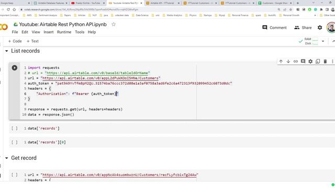Open cell editor settings gear
This screenshot has height=188, width=335.
[x=310, y=62]
